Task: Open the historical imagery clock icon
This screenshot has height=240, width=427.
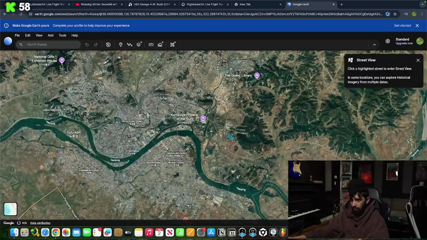Action: pos(108,45)
